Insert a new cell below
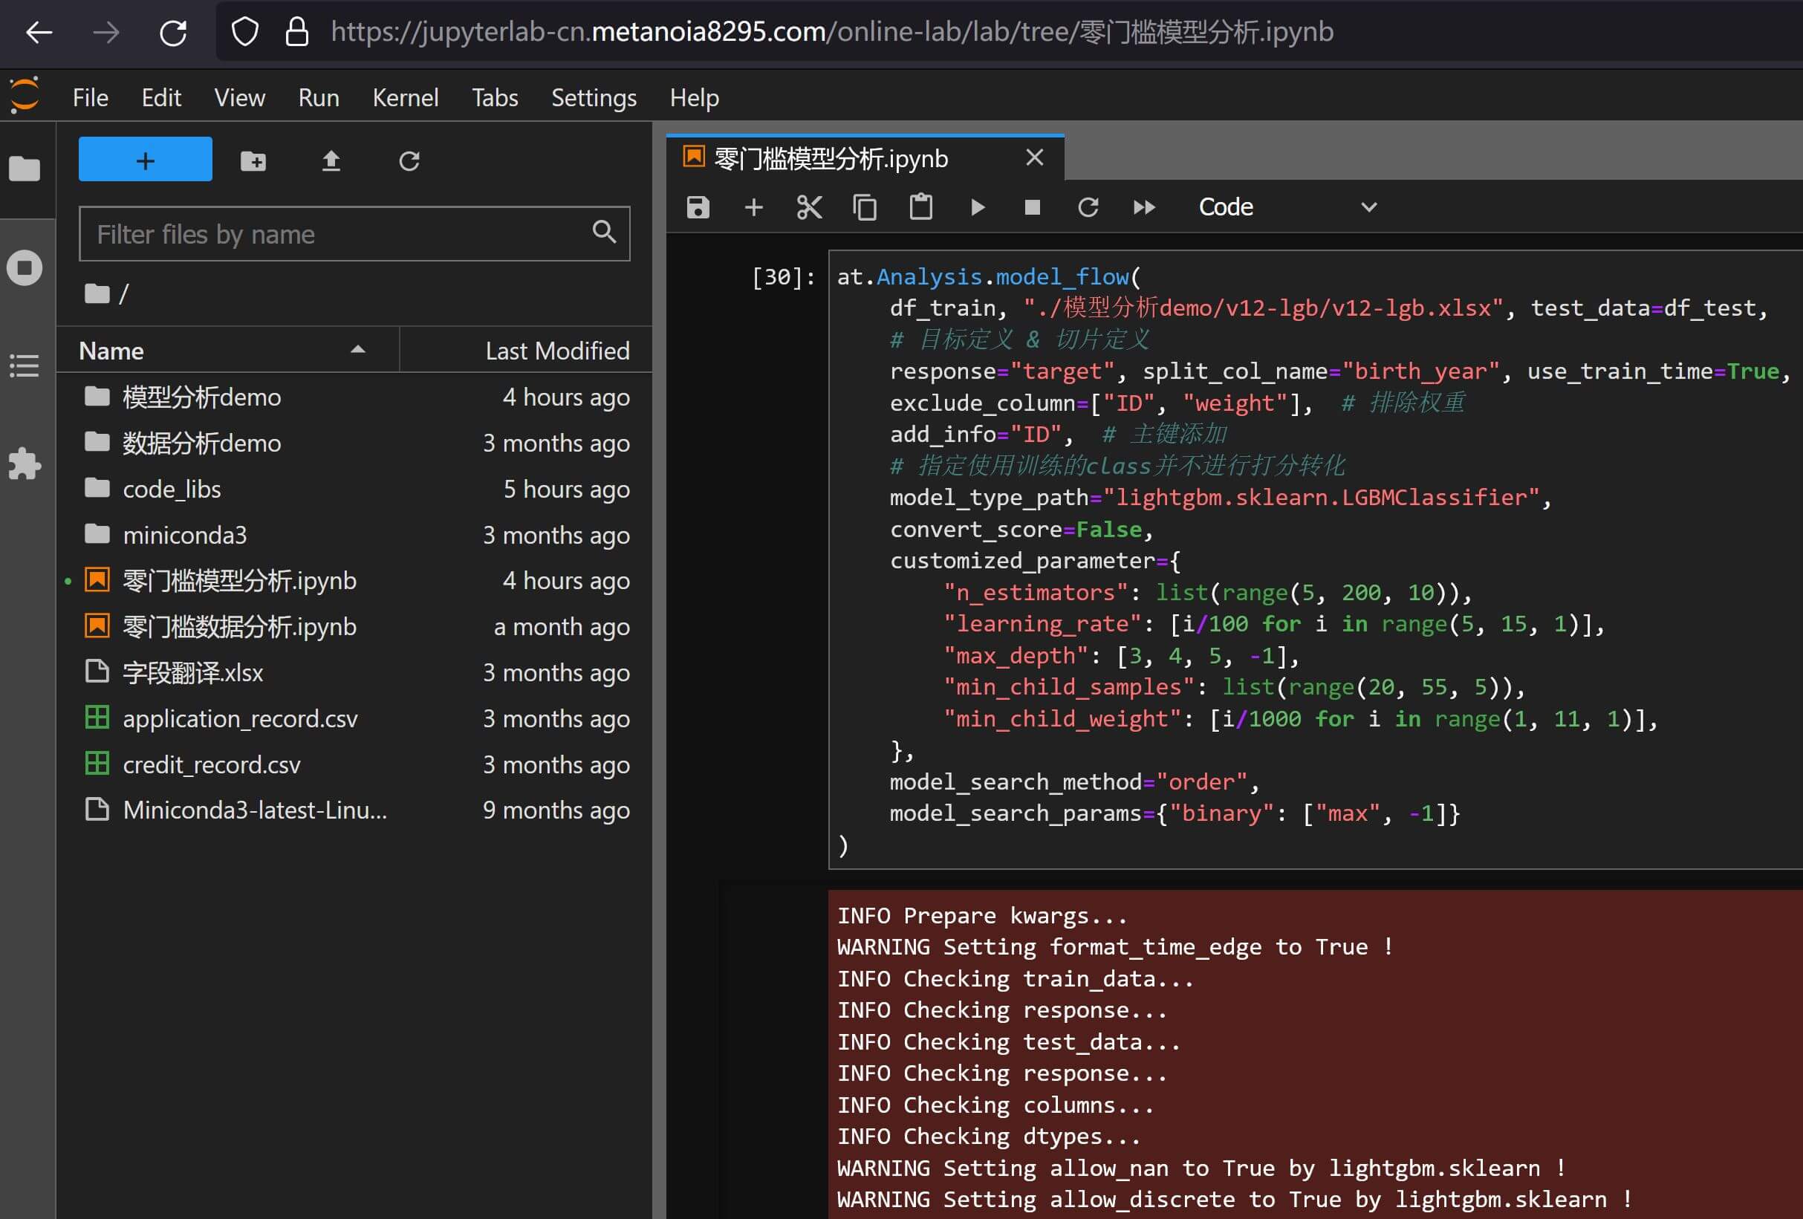This screenshot has height=1219, width=1803. pyautogui.click(x=753, y=207)
